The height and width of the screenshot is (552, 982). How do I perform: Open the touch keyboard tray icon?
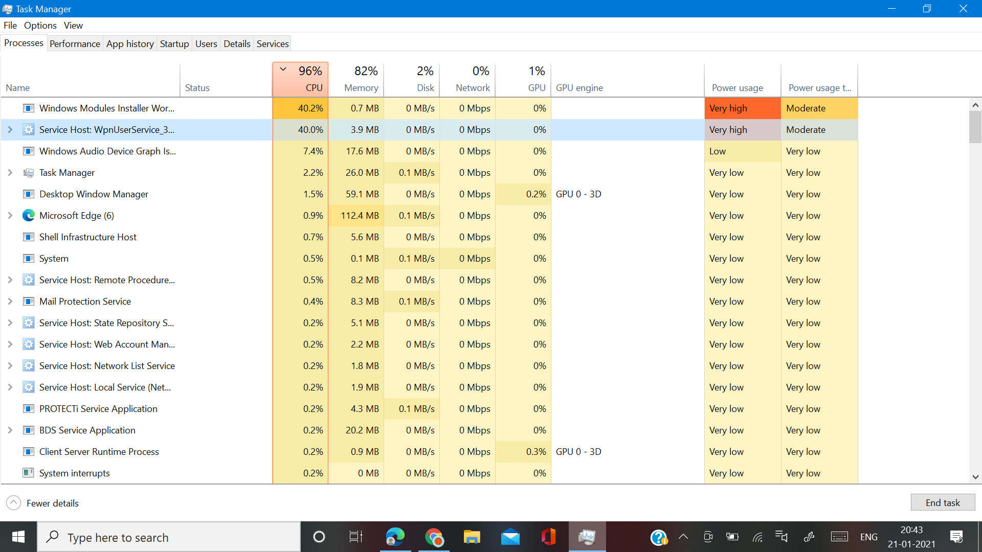coord(839,537)
